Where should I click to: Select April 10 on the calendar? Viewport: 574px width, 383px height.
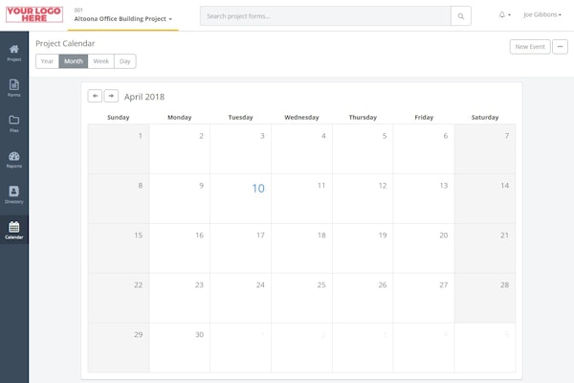[257, 189]
